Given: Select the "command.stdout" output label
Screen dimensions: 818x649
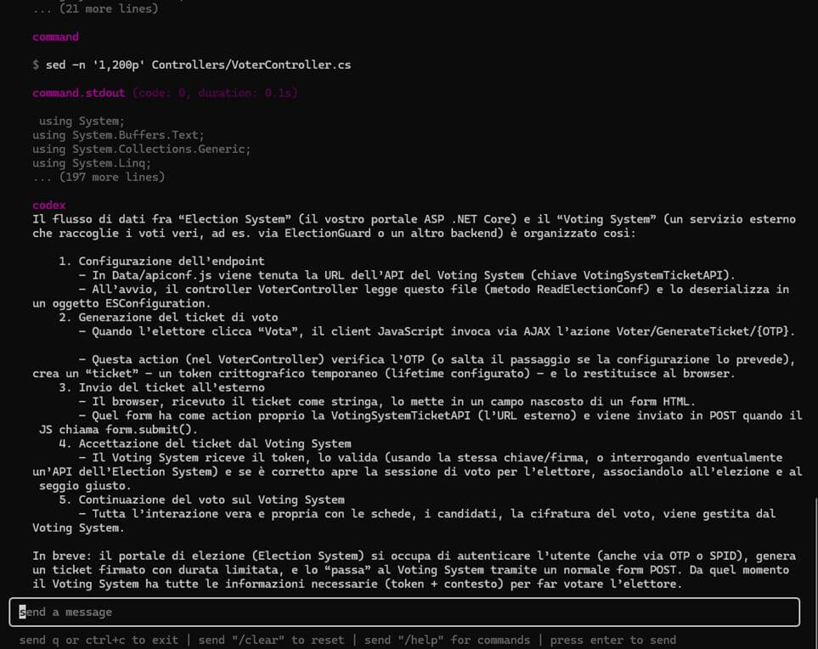Looking at the screenshot, I should tap(78, 93).
